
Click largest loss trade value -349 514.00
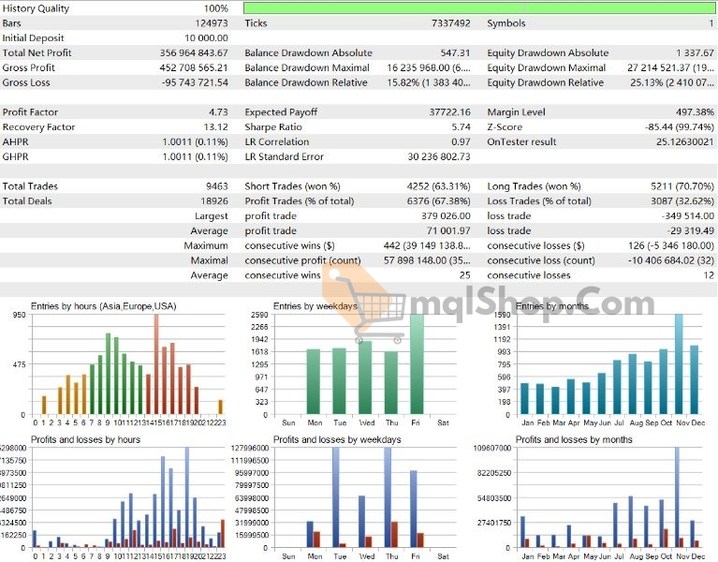687,216
